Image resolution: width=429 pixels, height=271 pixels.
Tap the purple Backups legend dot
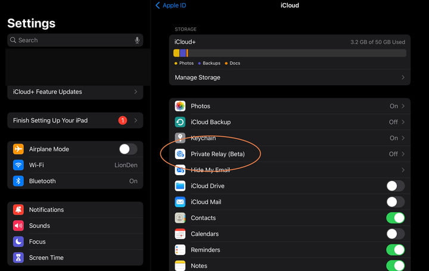[200, 63]
